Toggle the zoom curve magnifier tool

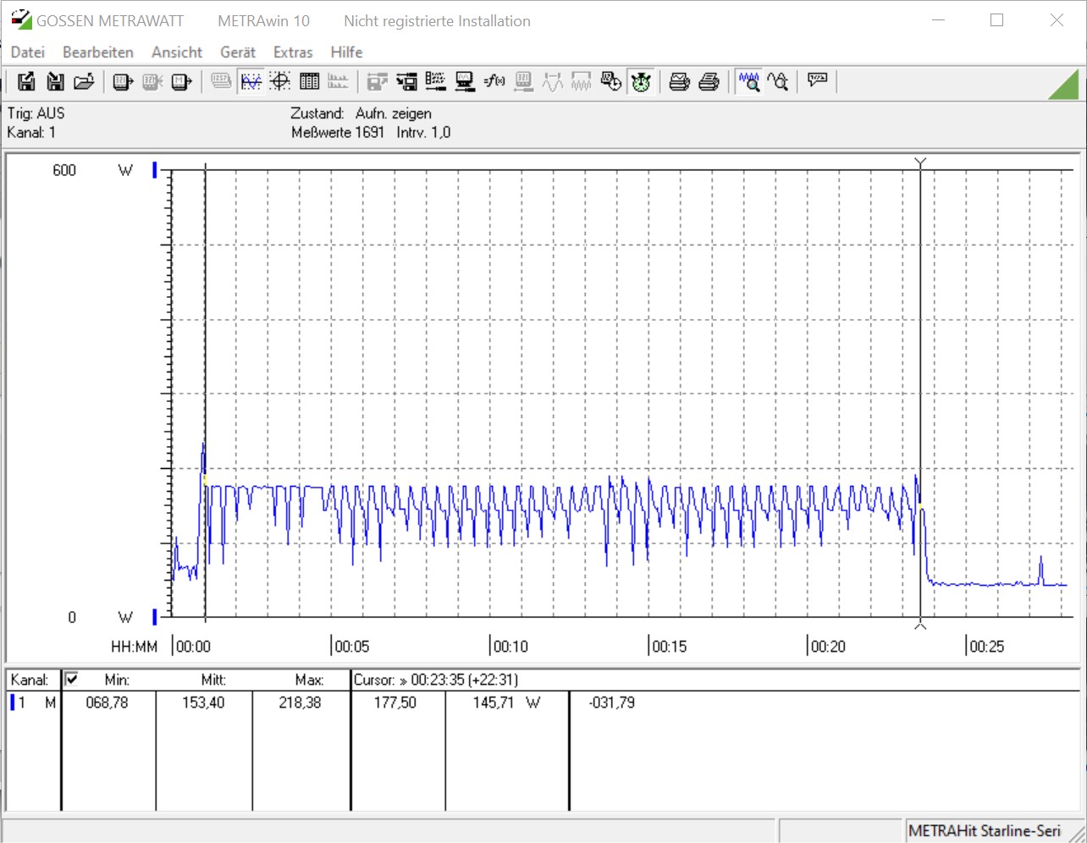pyautogui.click(x=777, y=81)
